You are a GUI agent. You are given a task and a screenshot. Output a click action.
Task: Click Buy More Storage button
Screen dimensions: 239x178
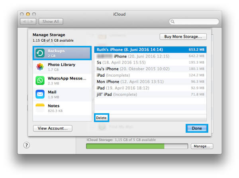tap(183, 37)
